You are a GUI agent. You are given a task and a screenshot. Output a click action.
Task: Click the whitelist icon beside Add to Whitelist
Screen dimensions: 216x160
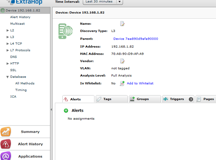click(122, 83)
